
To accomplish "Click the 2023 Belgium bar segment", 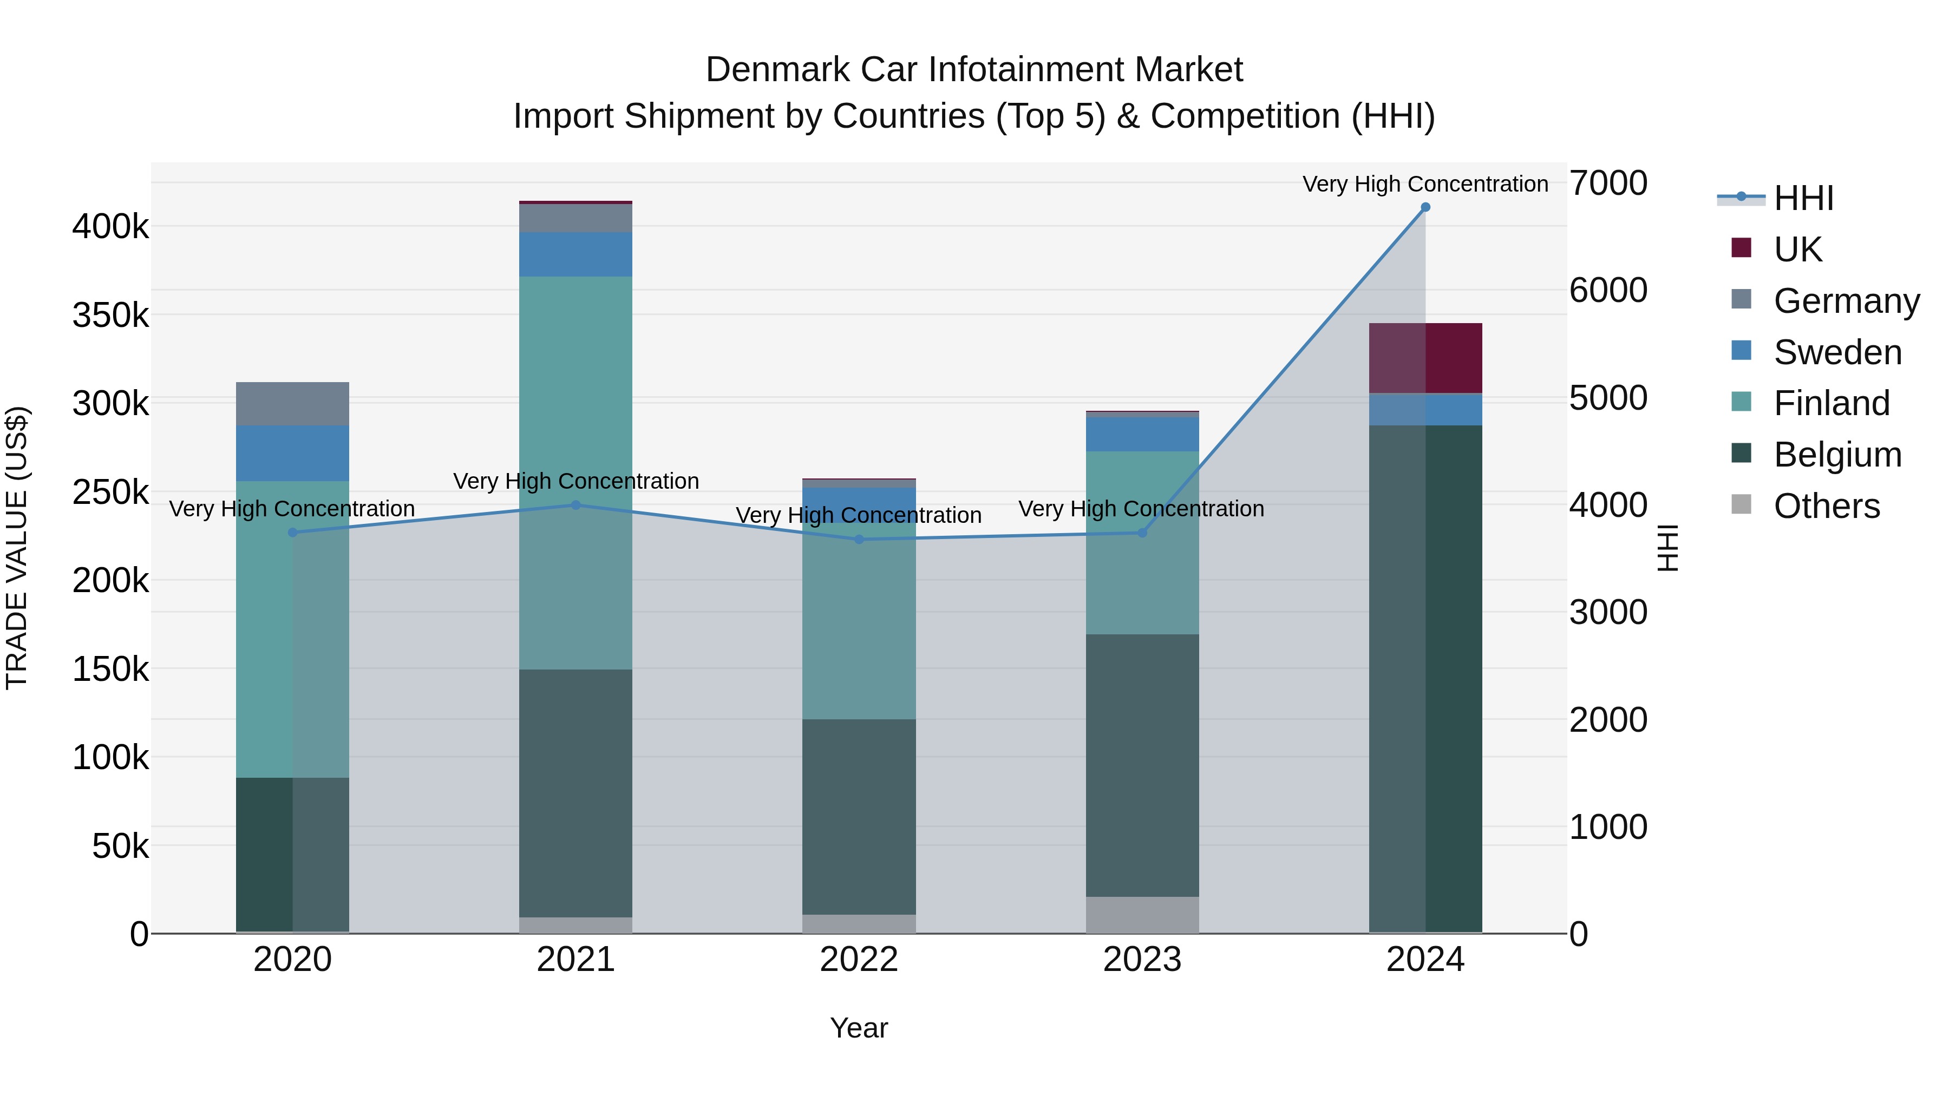I will coord(1142,766).
